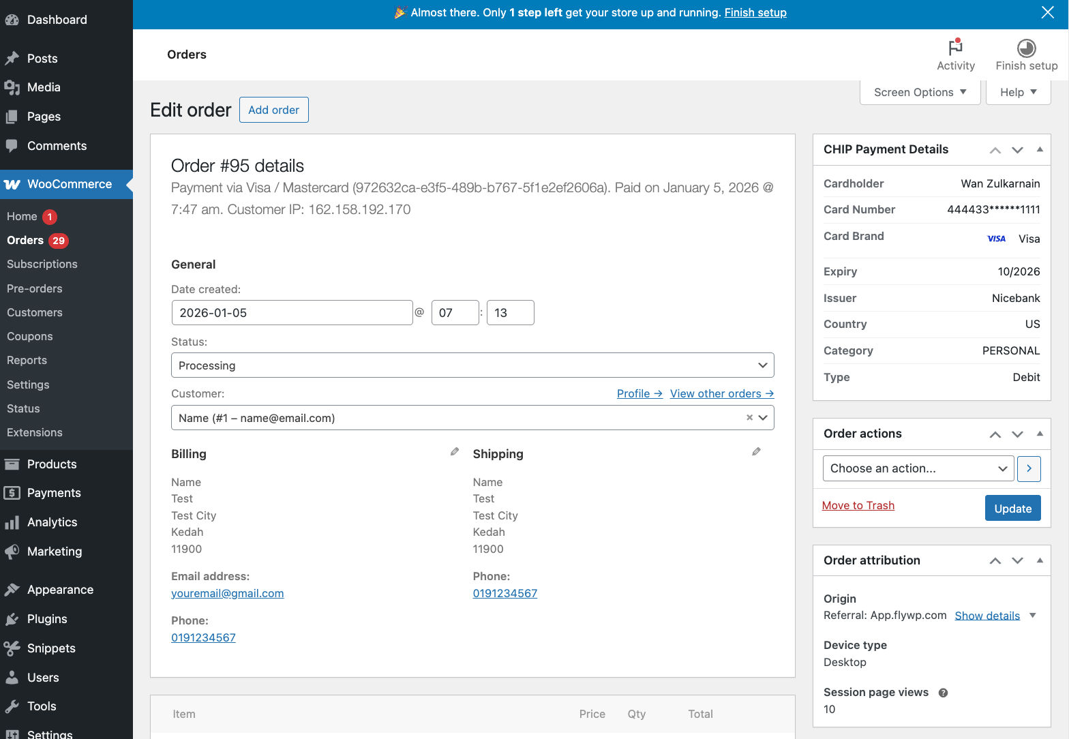Run the chosen order action arrow button
1069x739 pixels.
[1029, 469]
